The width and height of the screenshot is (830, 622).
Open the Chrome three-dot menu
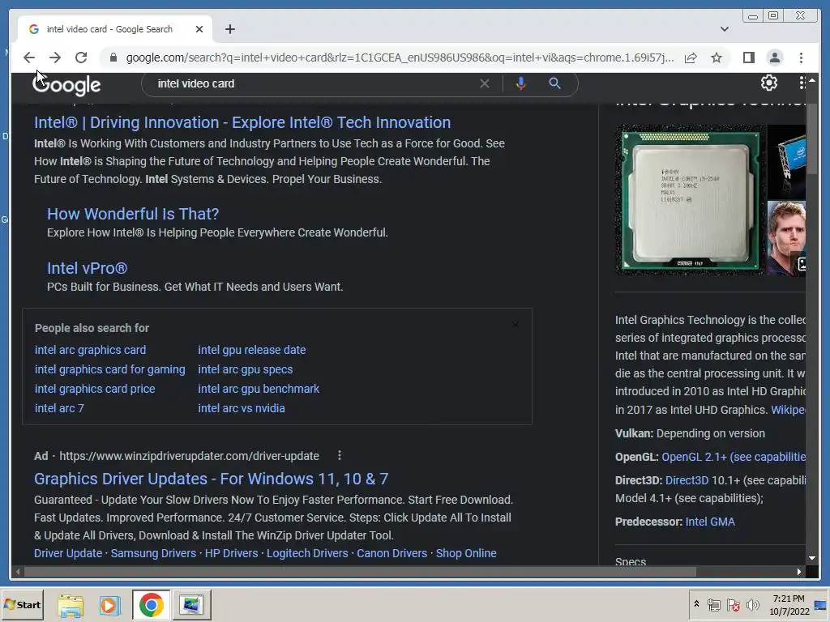pyautogui.click(x=801, y=58)
